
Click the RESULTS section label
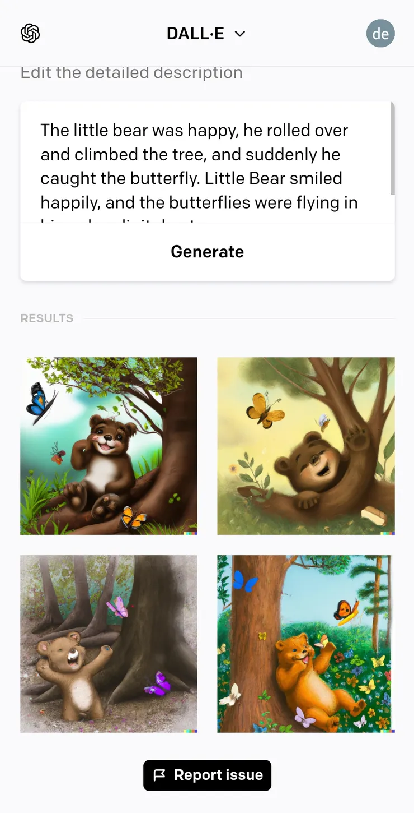coord(47,318)
